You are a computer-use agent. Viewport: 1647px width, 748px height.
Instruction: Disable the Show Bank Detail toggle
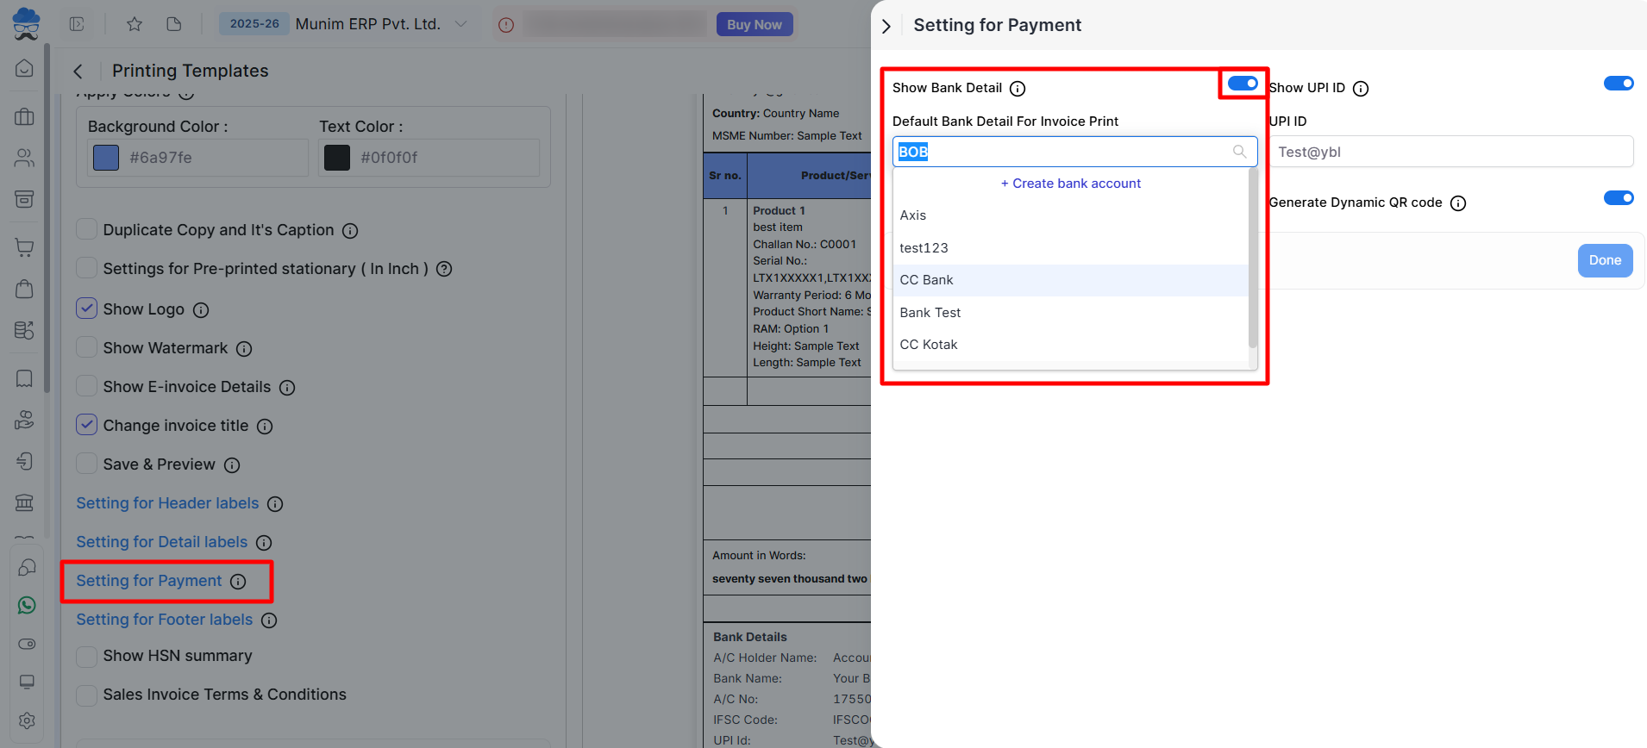pos(1242,84)
